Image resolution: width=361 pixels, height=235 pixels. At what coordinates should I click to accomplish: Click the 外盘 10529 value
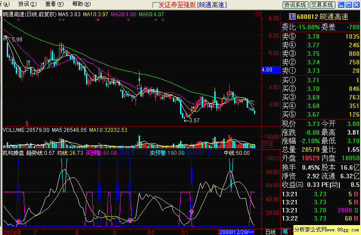(311, 158)
